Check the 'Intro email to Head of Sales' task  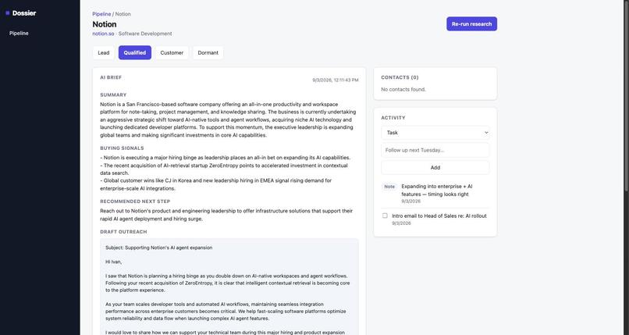(385, 216)
